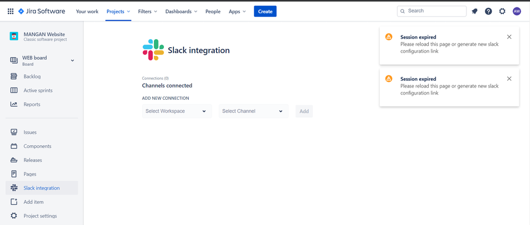Open the app switcher grid icon
Image resolution: width=530 pixels, height=225 pixels.
(11, 11)
